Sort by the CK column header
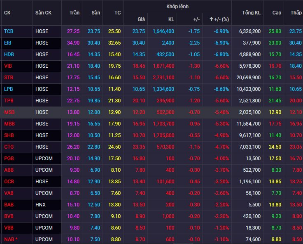Image resolution: width=303 pixels, height=244 pixels. click(x=7, y=13)
